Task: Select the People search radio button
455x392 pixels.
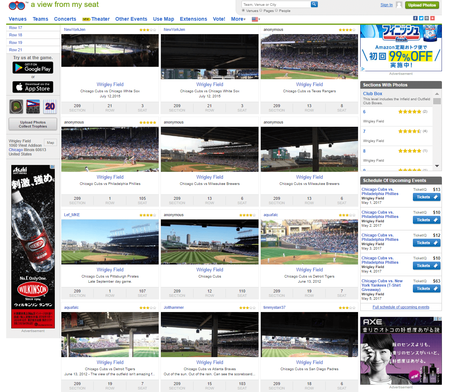Action: (276, 11)
